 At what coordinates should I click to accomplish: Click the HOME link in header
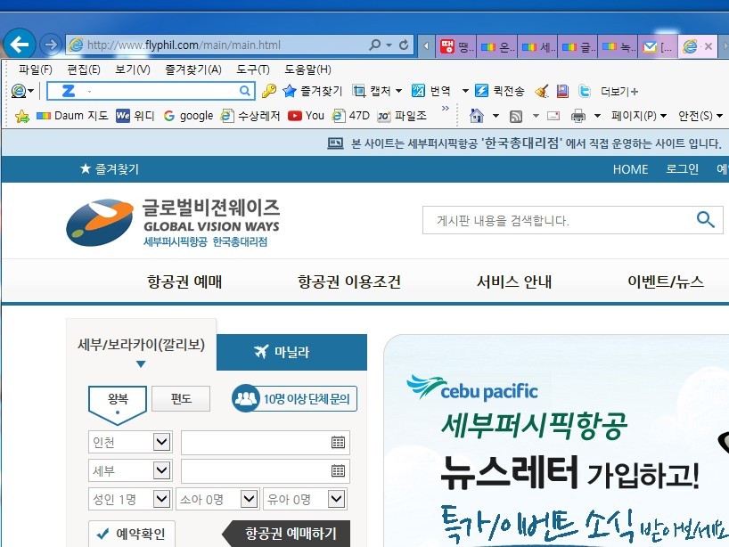[630, 169]
